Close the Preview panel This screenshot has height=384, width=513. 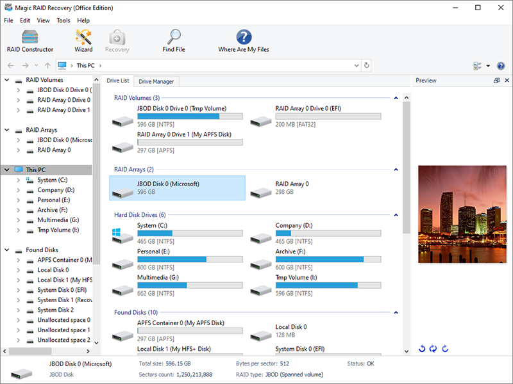(507, 81)
